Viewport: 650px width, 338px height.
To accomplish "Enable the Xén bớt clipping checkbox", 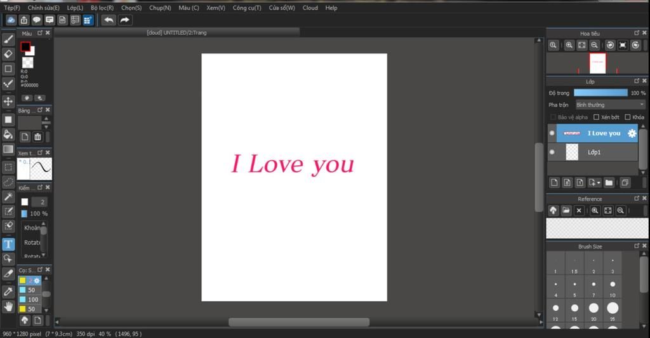I will (x=597, y=118).
